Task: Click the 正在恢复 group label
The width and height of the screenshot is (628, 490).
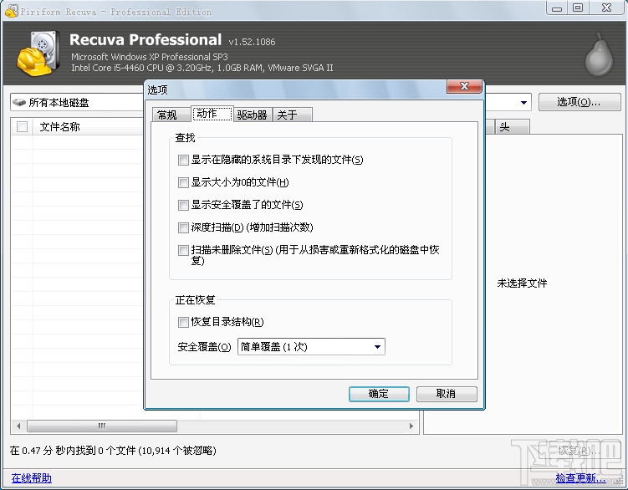Action: (195, 300)
